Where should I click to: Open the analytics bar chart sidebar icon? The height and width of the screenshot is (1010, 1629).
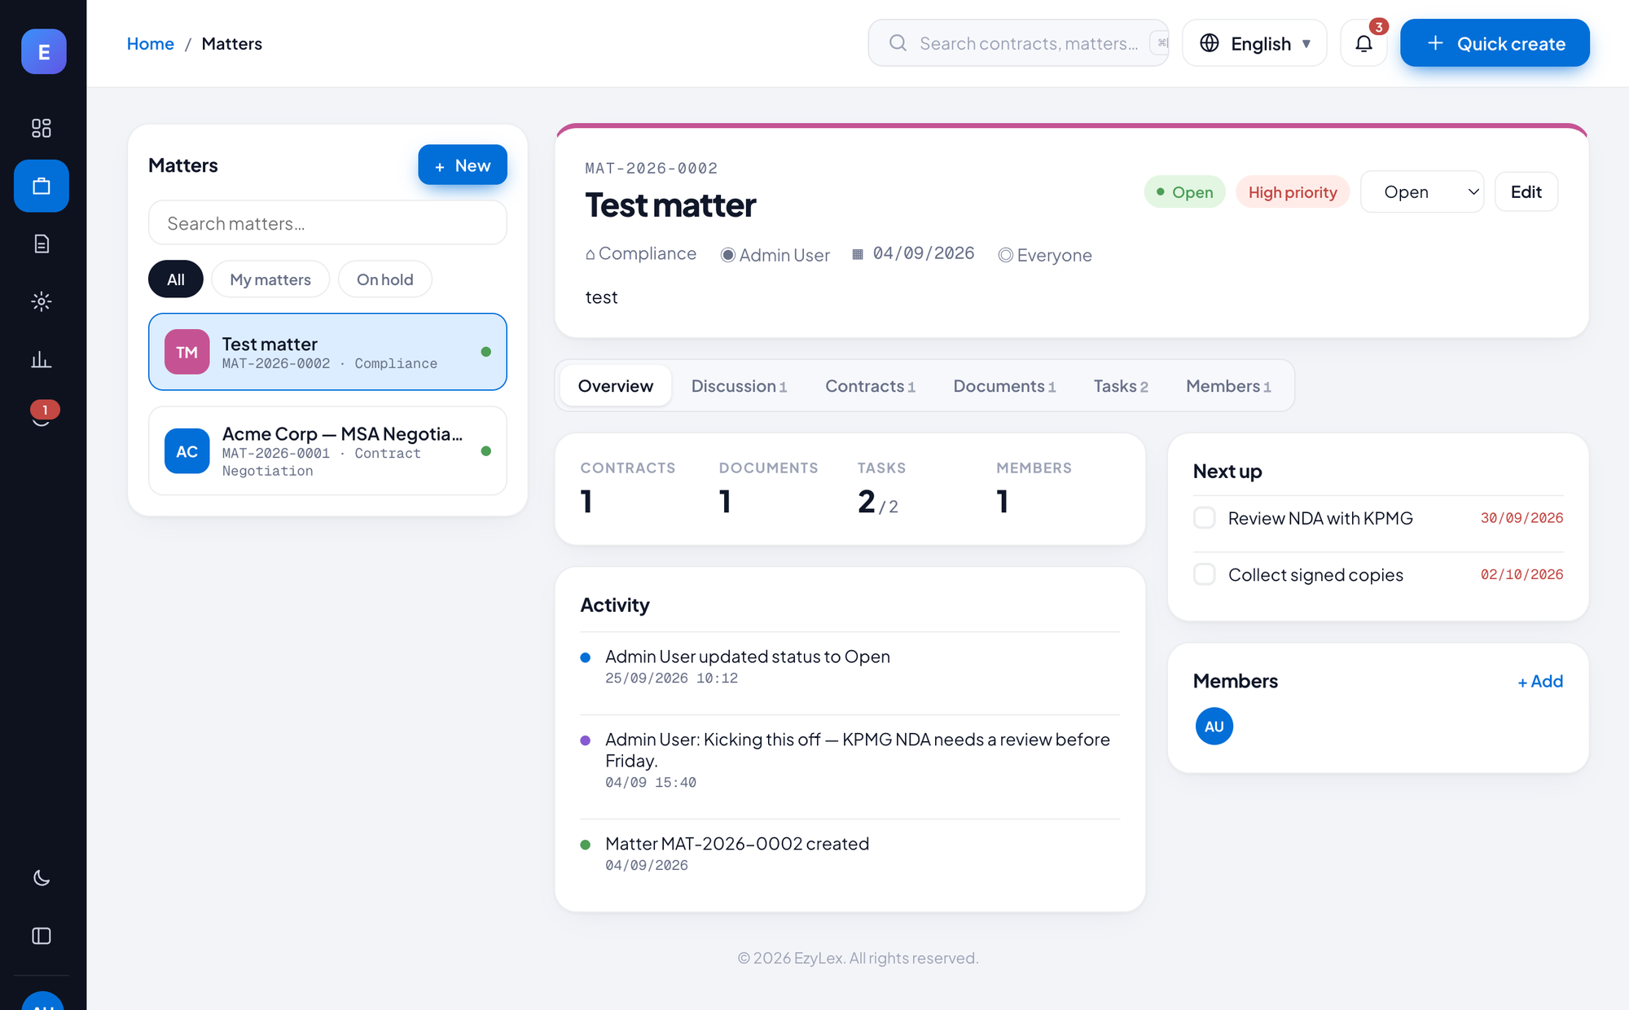point(42,359)
